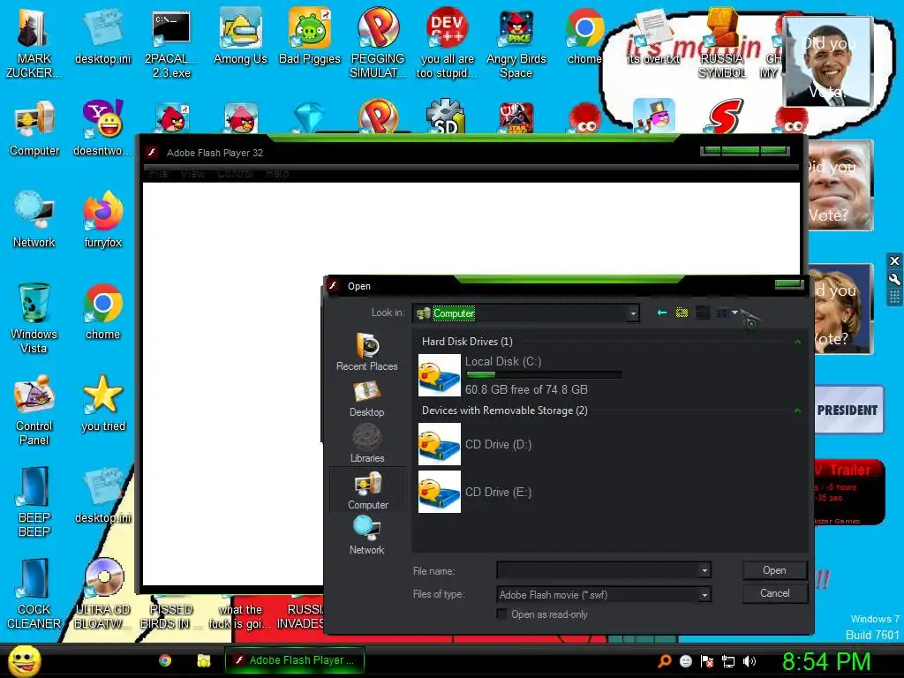Open the Control menu in Flash Player
Viewport: 904px width, 678px height.
tap(235, 173)
